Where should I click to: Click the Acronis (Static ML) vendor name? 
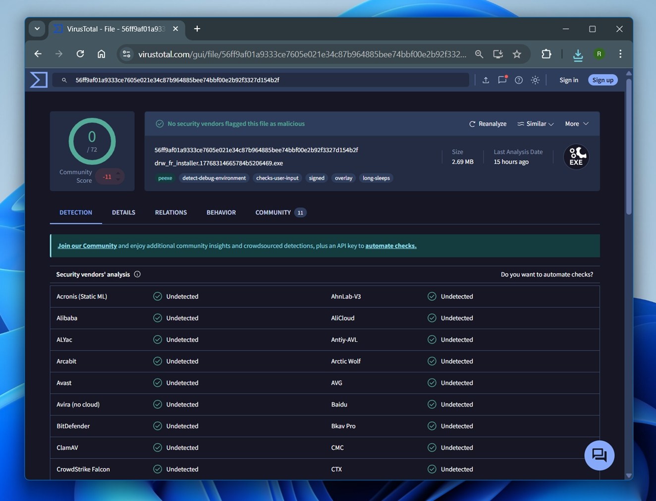[x=82, y=297]
